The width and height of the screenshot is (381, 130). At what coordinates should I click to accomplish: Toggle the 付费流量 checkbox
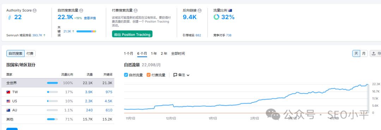click(149, 75)
